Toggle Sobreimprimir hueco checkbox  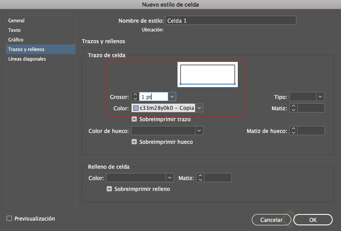(x=135, y=142)
